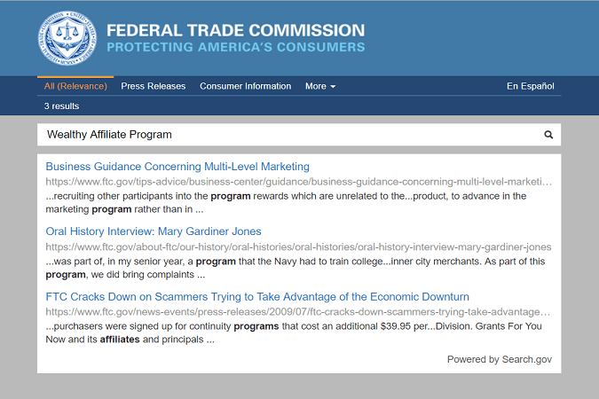Click the Powered by Search.gov text

pos(499,359)
